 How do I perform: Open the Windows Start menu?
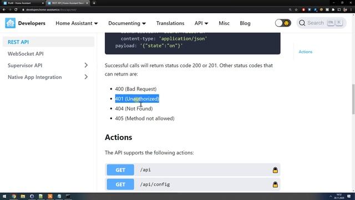[x=4, y=196]
